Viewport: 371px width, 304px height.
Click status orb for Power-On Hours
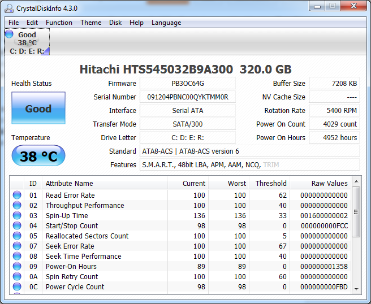click(x=17, y=266)
